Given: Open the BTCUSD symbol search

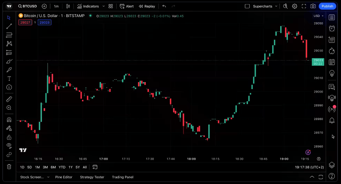Looking at the screenshot, I should point(28,6).
